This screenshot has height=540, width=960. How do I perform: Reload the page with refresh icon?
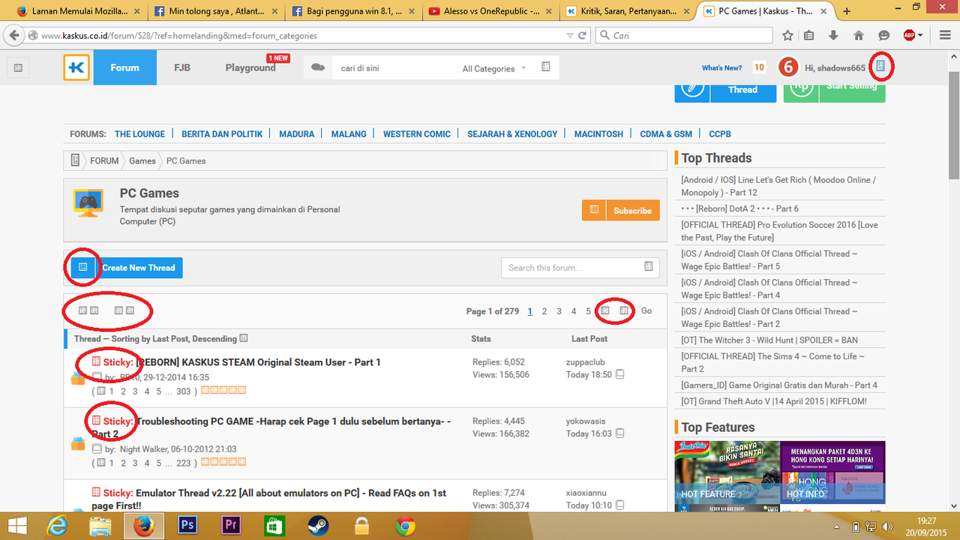pos(582,35)
